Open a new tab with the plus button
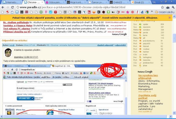The width and height of the screenshot is (176, 119). pyautogui.click(x=154, y=2)
